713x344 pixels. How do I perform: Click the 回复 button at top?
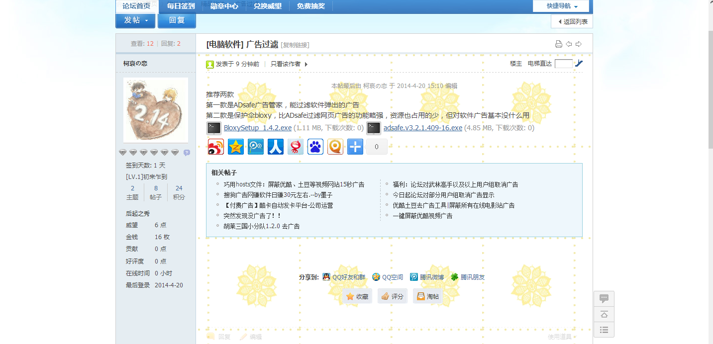[177, 20]
